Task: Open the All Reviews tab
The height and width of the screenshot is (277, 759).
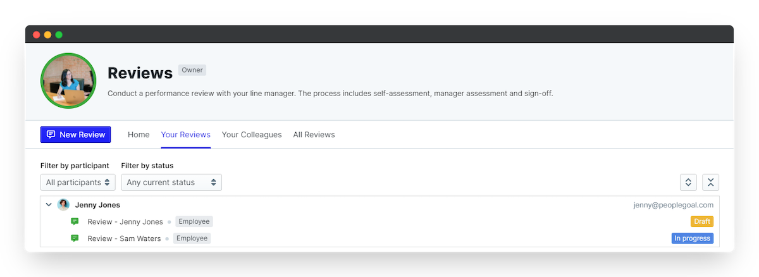Action: pyautogui.click(x=314, y=135)
